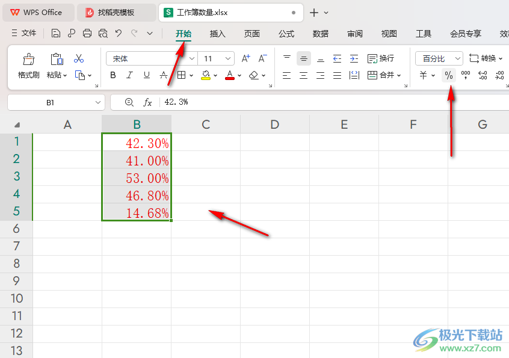
Task: Click the Name Box showing B1
Action: coord(50,102)
